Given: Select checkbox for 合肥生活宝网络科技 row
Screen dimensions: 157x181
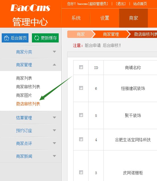Looking at the screenshot, I should pyautogui.click(x=81, y=139).
